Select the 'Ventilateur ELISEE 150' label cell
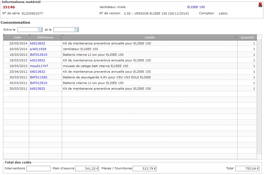The height and width of the screenshot is (175, 264). [x=150, y=49]
